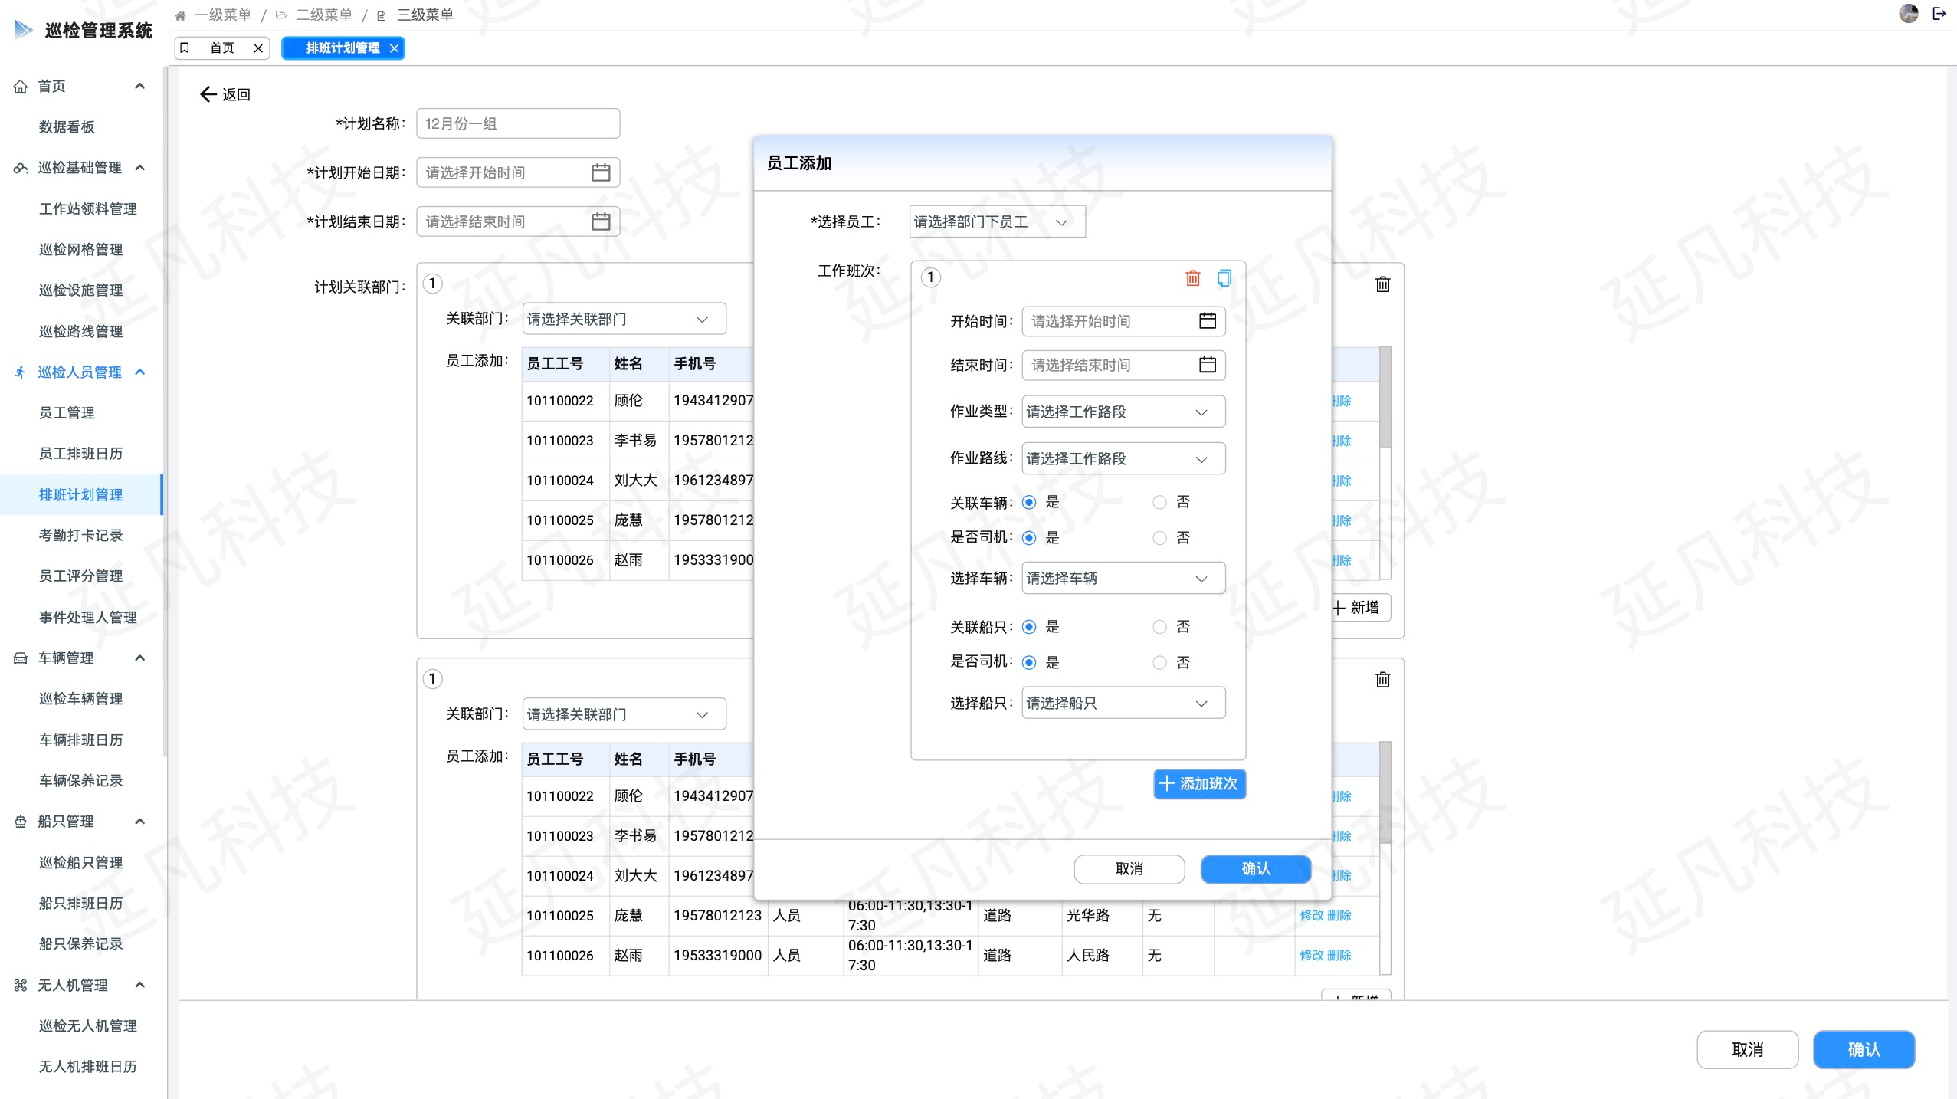Click the document icon beside 三级菜单
1957x1099 pixels.
(x=381, y=15)
